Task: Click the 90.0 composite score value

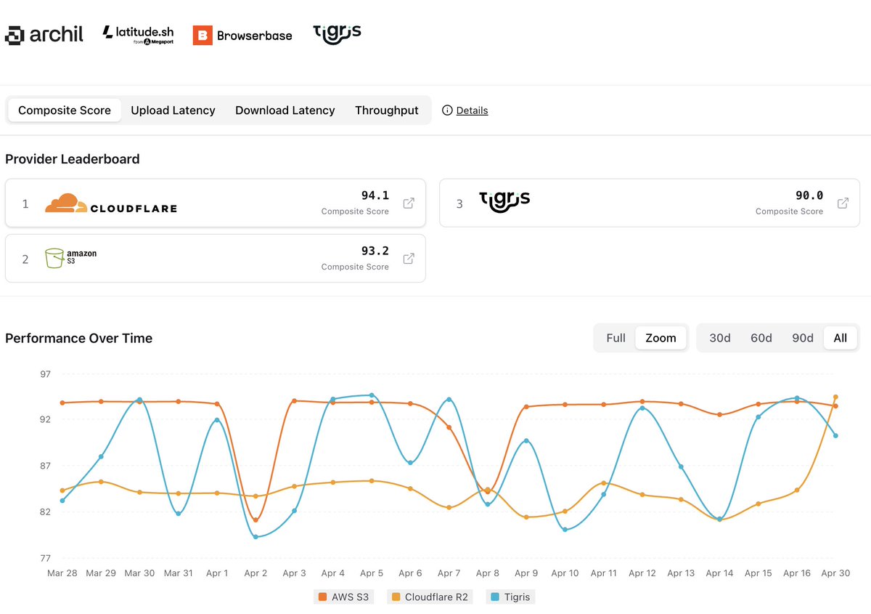Action: (x=809, y=195)
